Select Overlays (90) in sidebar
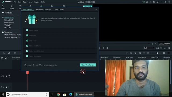 [9, 22]
